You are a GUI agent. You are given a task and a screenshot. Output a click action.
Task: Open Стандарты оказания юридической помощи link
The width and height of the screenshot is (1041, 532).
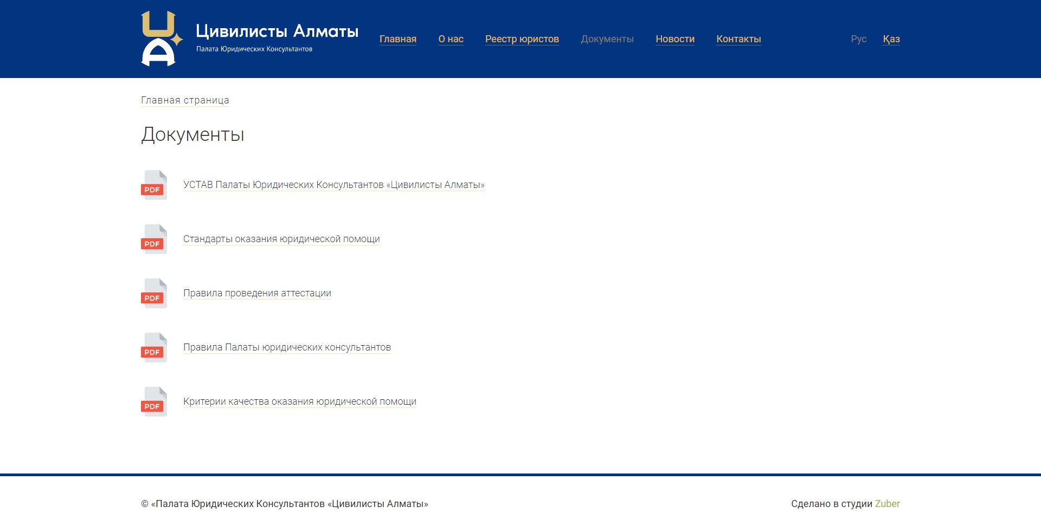click(281, 239)
